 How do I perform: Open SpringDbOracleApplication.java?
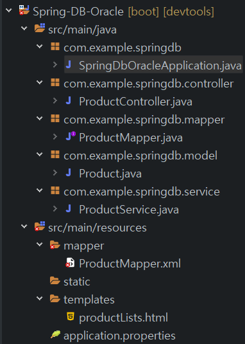[x=160, y=66]
